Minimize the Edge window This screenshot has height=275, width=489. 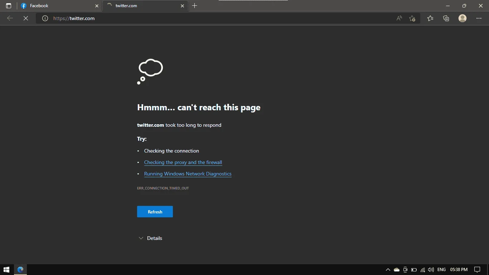point(448,6)
